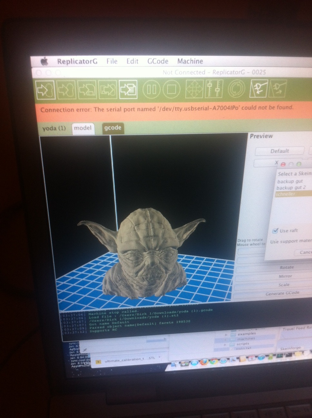Open the Machine menu

coord(190,61)
